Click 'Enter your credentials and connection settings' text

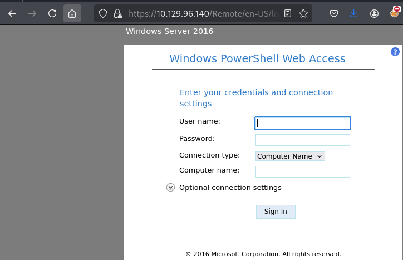coord(256,98)
